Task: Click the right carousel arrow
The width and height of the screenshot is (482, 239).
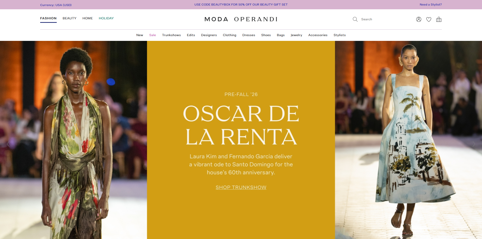Action: 474,144
